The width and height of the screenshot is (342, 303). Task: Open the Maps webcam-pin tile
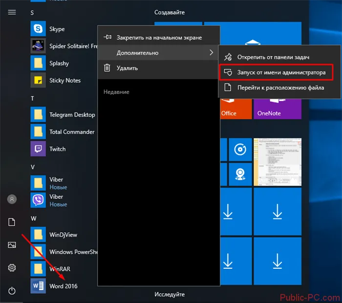click(x=240, y=174)
